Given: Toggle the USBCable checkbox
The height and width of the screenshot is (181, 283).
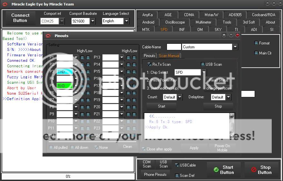Looking at the screenshot, I should coord(177,165).
